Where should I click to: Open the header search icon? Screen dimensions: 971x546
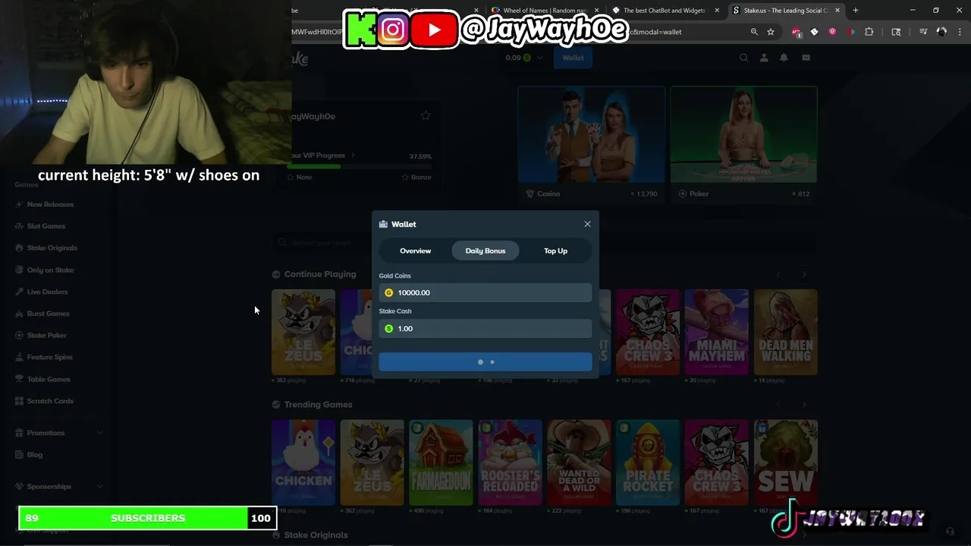point(743,58)
